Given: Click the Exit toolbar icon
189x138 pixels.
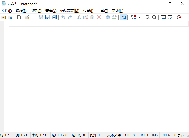Looking at the screenshot, I should (x=179, y=17).
